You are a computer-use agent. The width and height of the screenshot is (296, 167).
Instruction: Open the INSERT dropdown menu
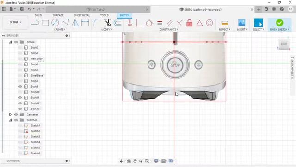coord(242,30)
